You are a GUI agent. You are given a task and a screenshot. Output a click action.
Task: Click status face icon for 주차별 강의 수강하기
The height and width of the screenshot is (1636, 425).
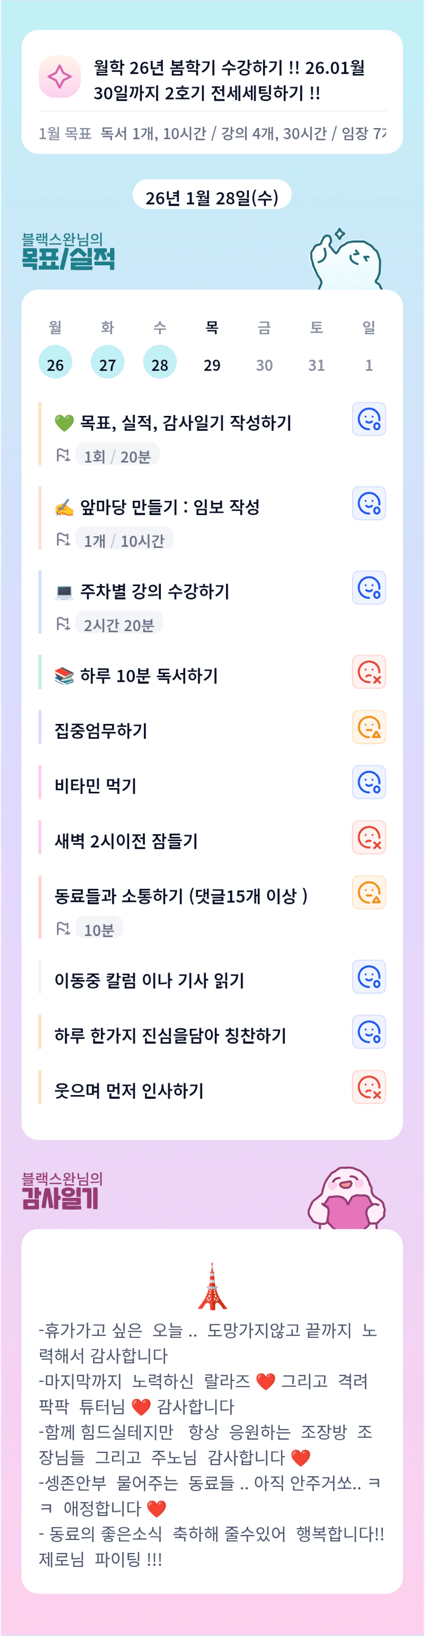[x=368, y=588]
